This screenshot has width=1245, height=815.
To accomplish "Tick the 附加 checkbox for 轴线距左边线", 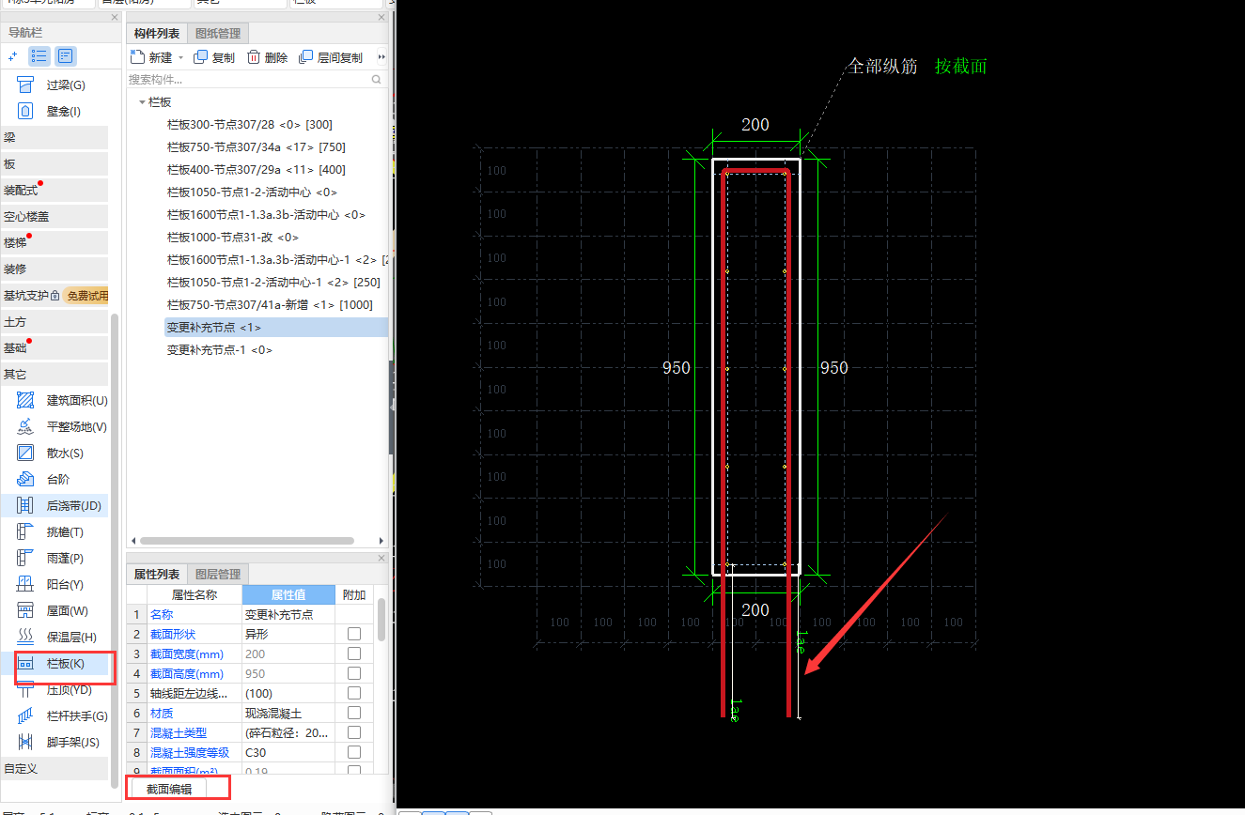I will [x=354, y=694].
